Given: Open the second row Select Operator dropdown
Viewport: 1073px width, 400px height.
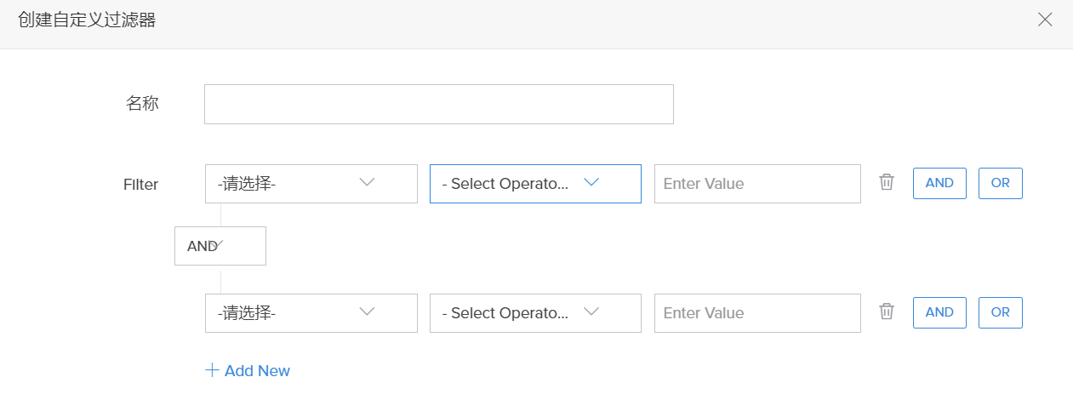Looking at the screenshot, I should point(534,313).
